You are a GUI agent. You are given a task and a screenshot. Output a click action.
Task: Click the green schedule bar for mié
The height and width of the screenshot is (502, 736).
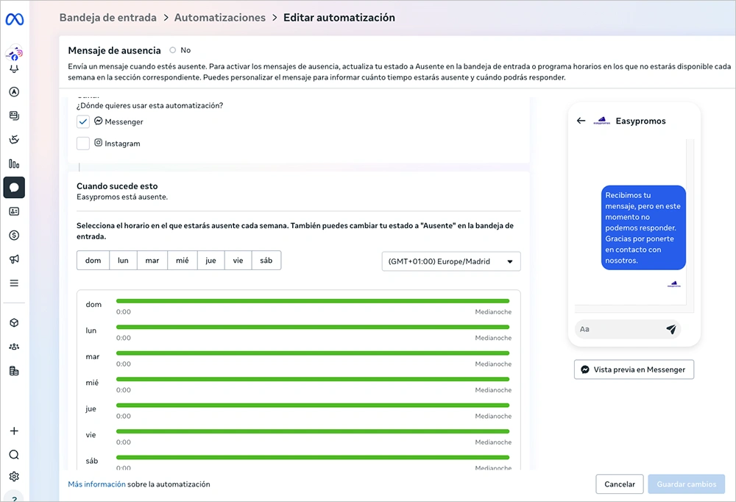tap(313, 379)
